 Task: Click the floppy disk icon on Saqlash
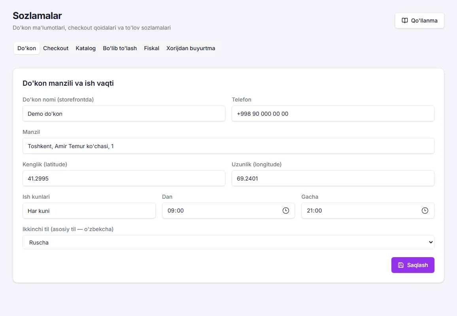click(x=401, y=265)
